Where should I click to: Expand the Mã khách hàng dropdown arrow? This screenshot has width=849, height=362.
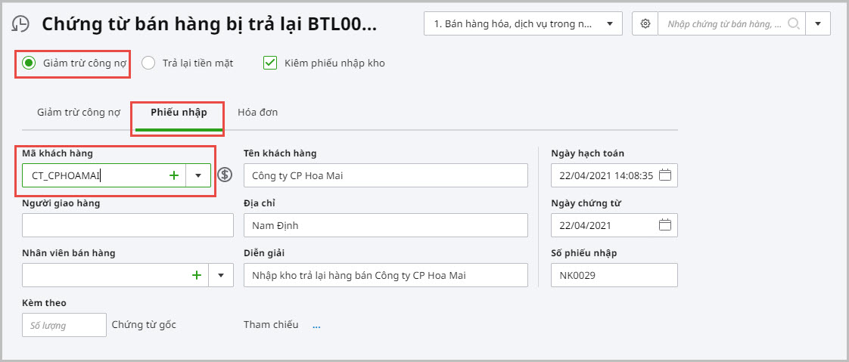(198, 175)
